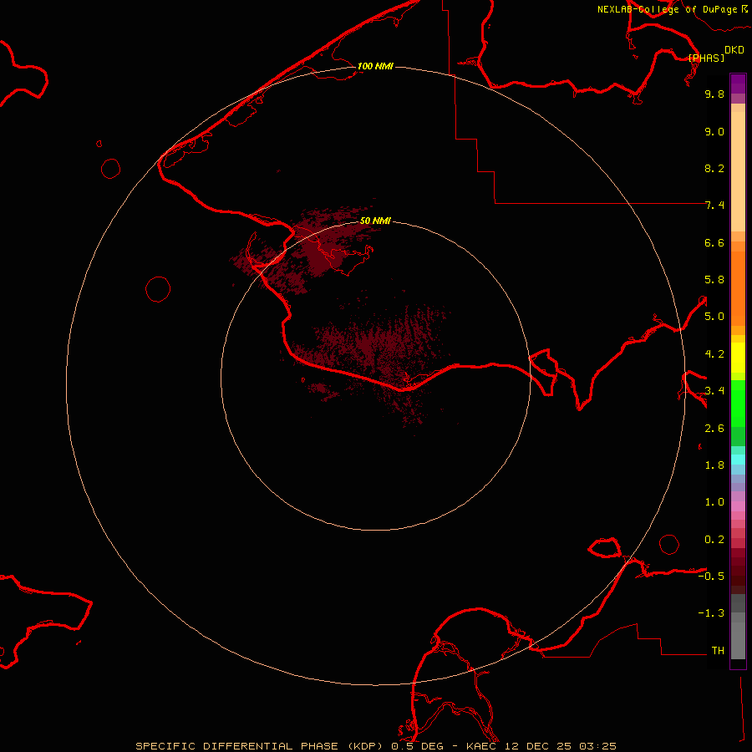The width and height of the screenshot is (752, 752).
Task: Click the TH threshold label
Action: [717, 650]
